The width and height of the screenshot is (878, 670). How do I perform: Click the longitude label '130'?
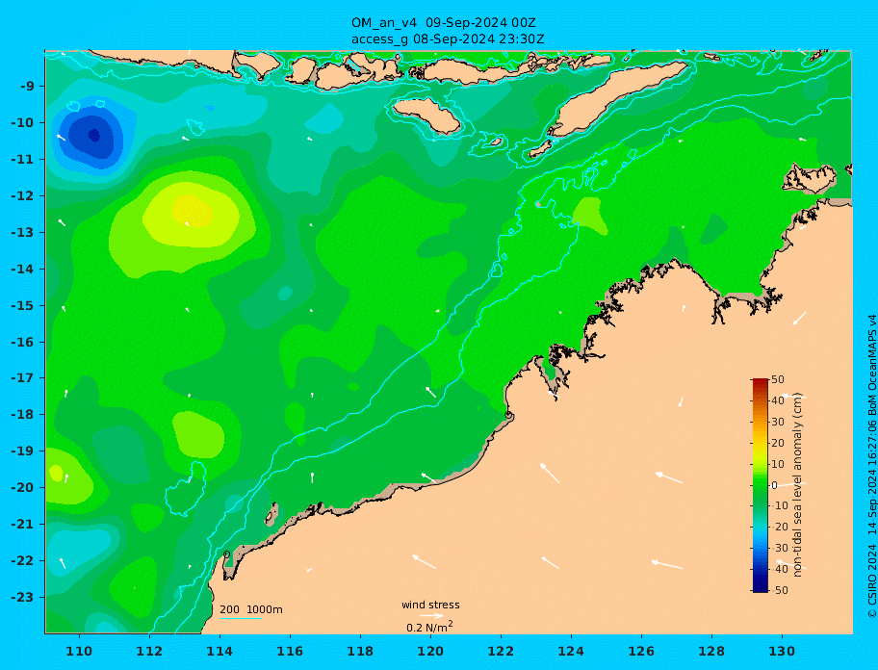[x=782, y=651]
